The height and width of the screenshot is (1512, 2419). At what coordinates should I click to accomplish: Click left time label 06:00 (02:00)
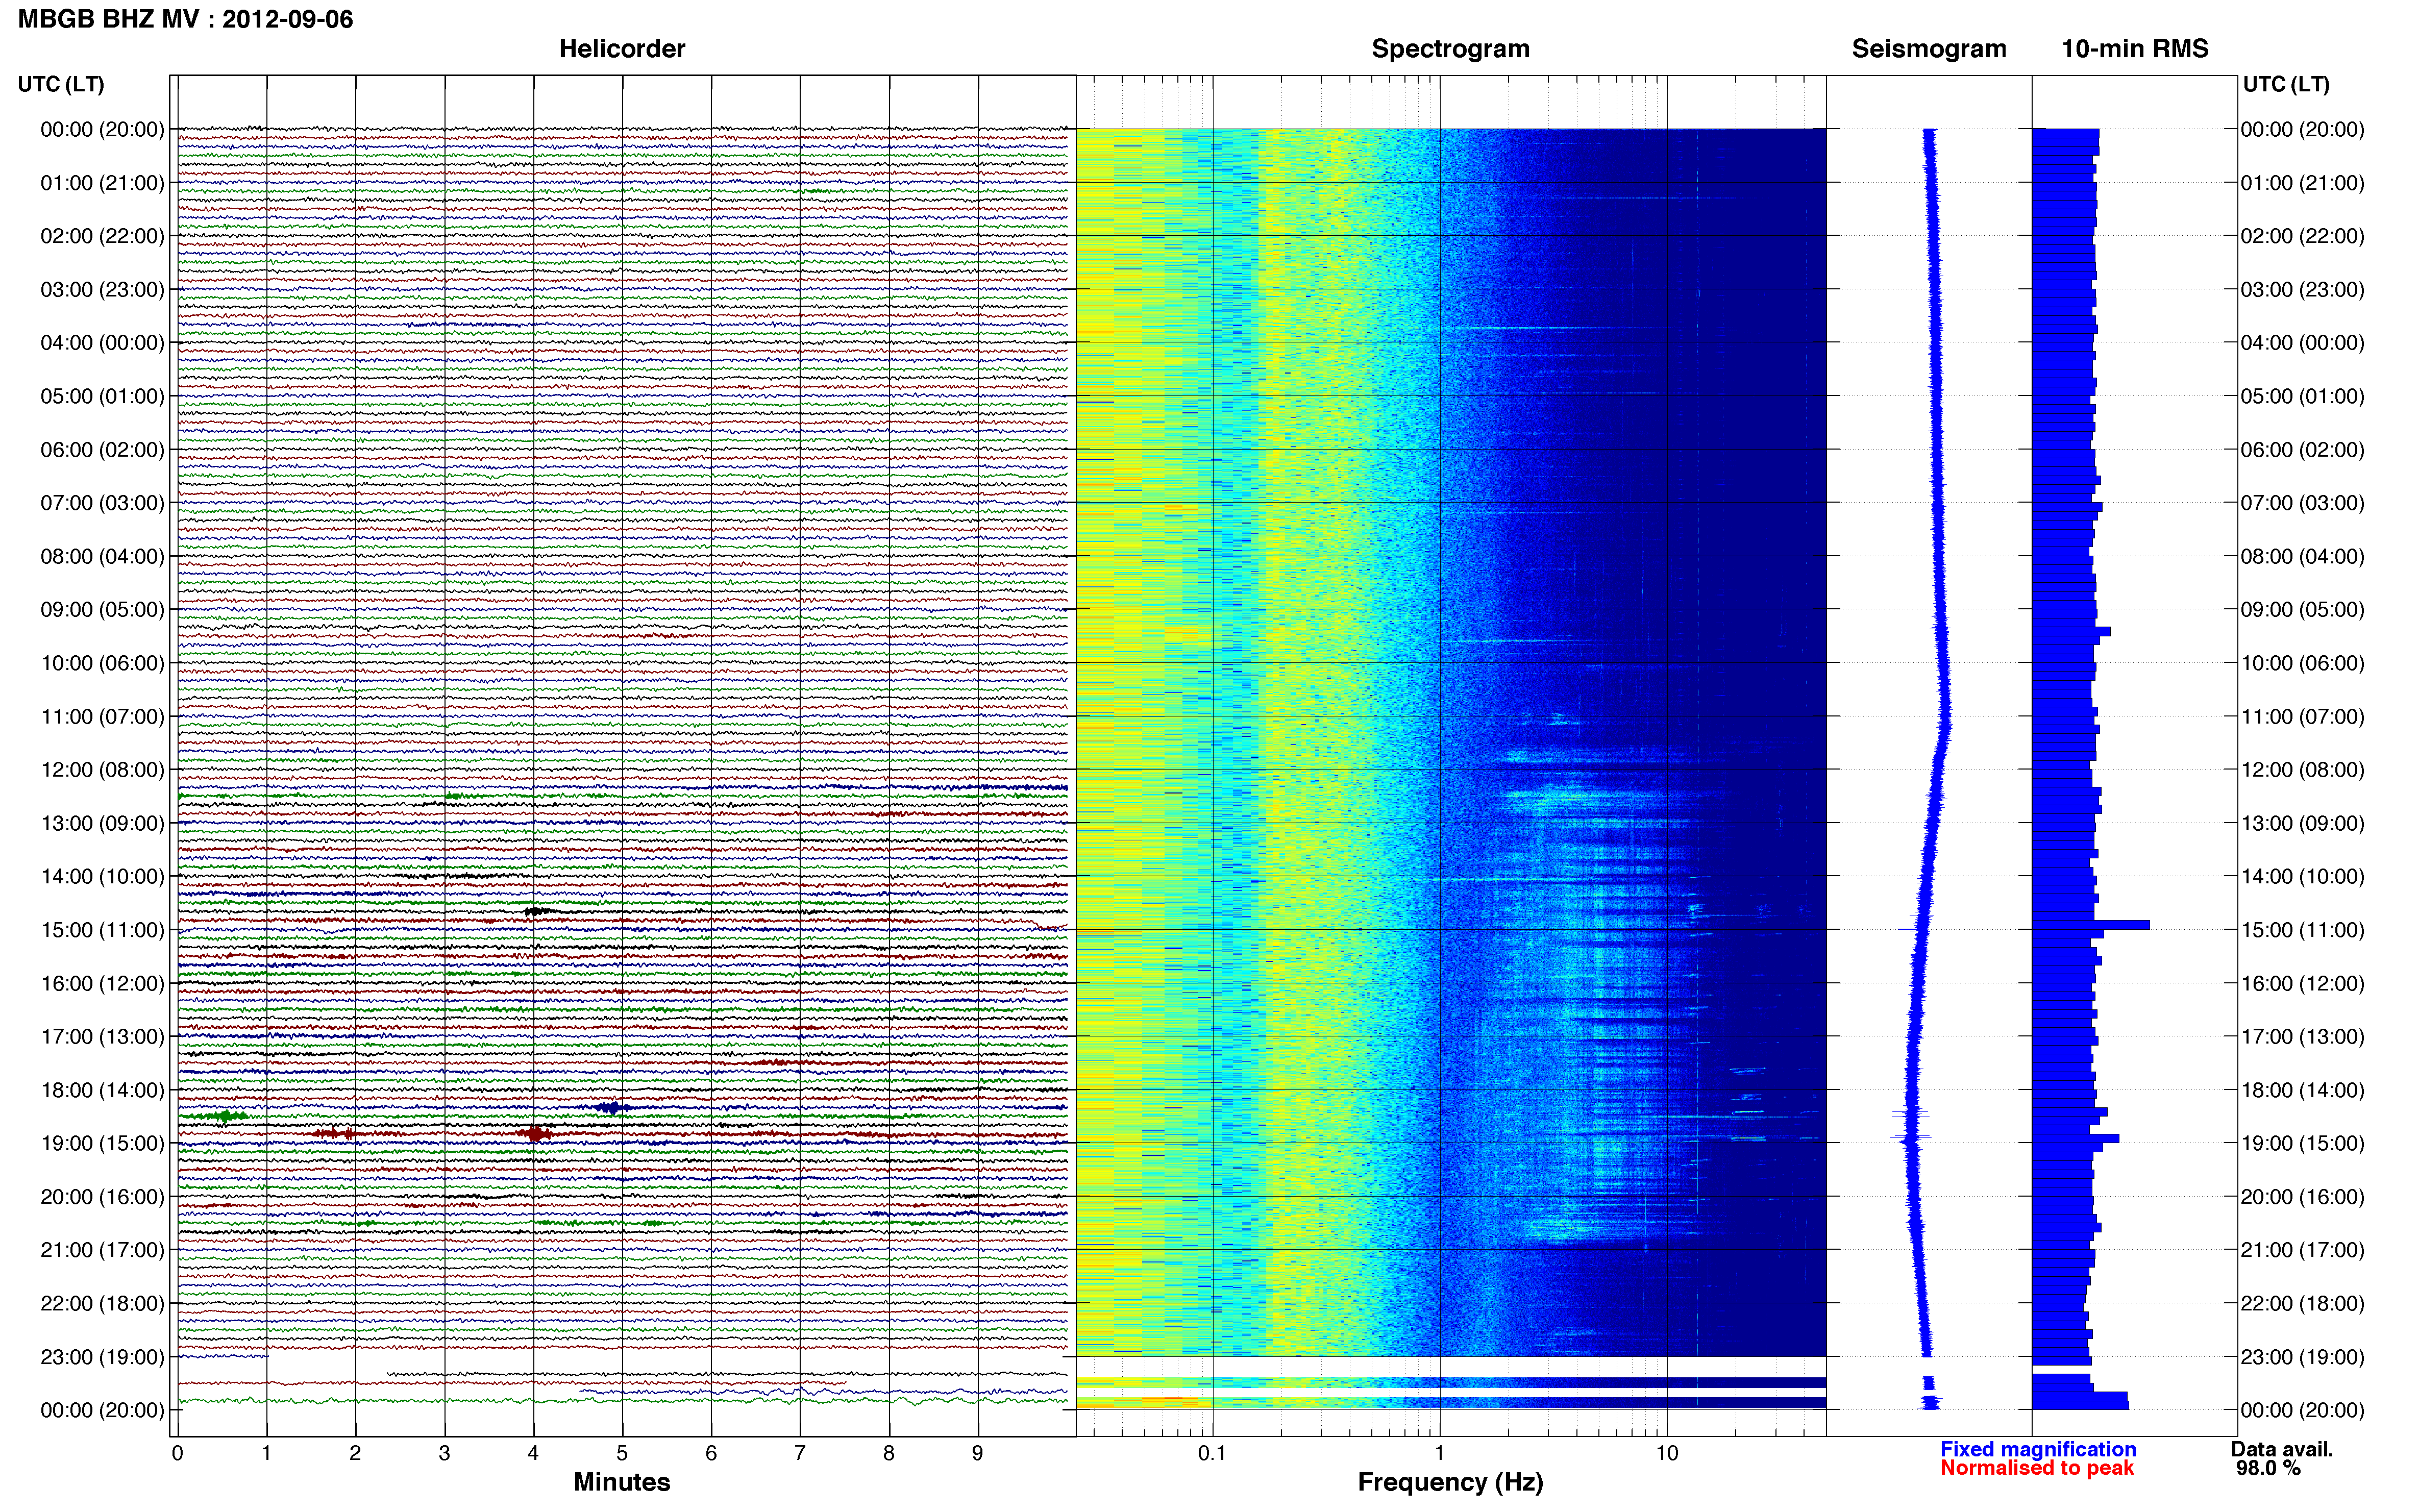102,449
